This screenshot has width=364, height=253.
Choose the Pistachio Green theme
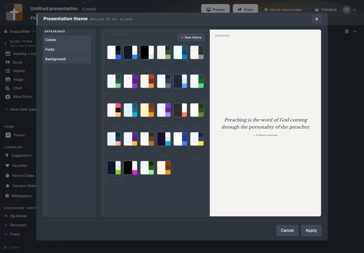click(x=114, y=81)
